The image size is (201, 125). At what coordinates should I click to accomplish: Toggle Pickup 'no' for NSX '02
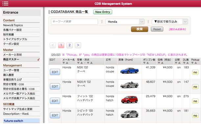[195, 72]
